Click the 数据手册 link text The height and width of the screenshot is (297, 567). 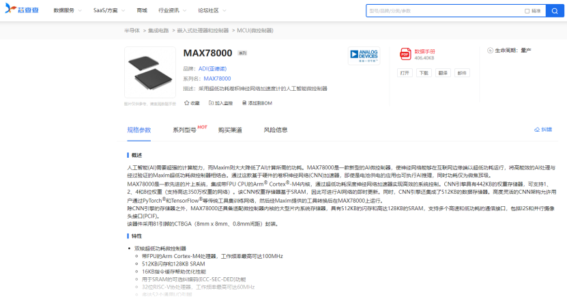(424, 52)
